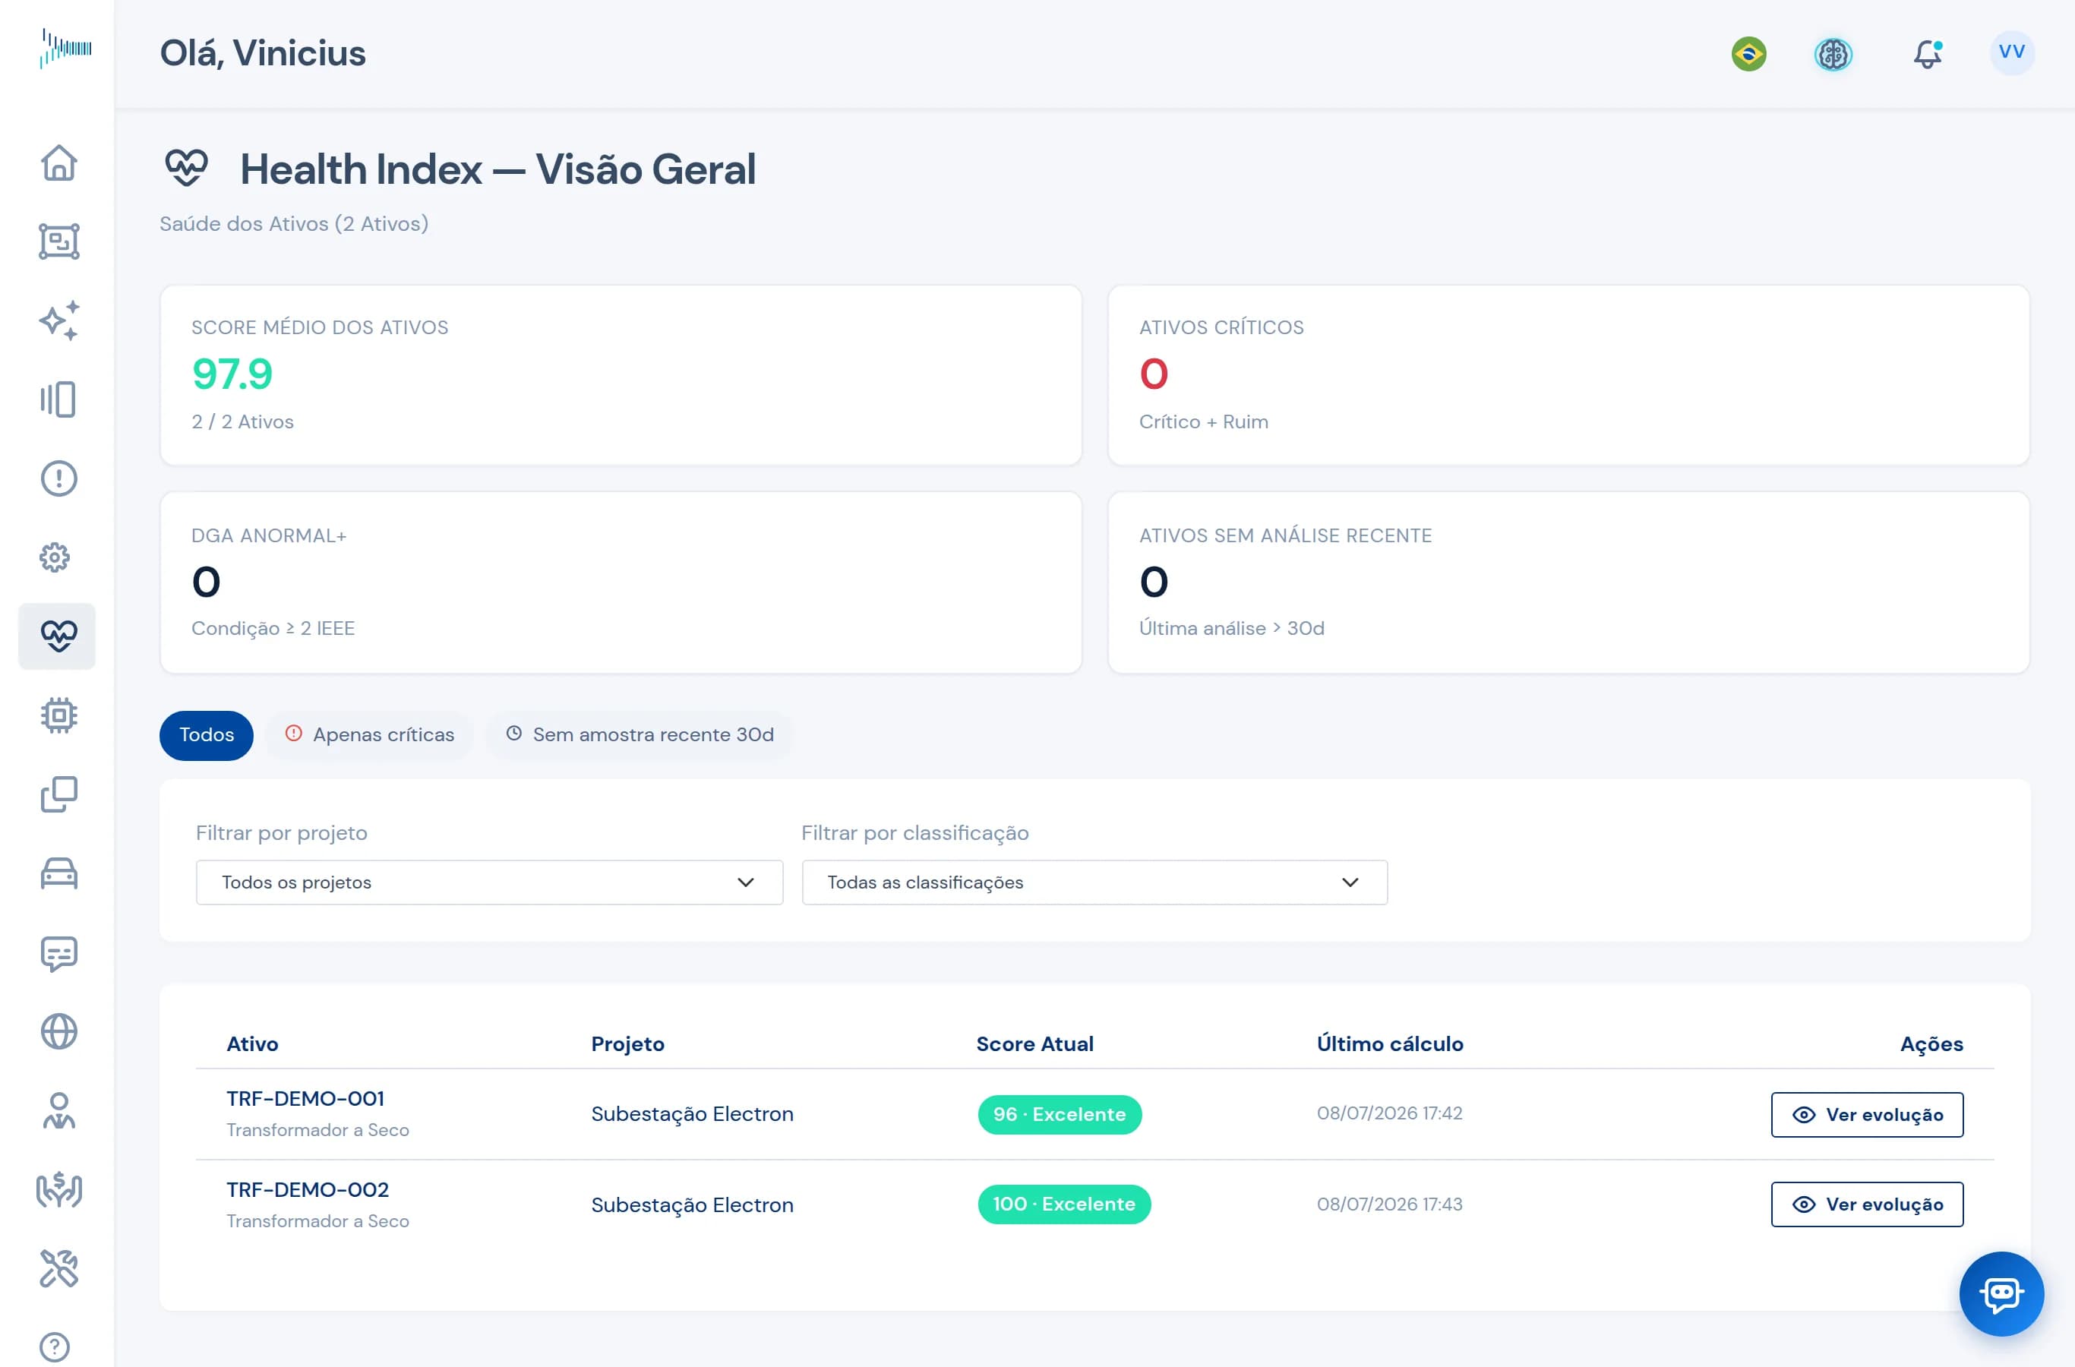
Task: Click Ver evolução for TRF-DEMO-001
Action: [x=1867, y=1114]
